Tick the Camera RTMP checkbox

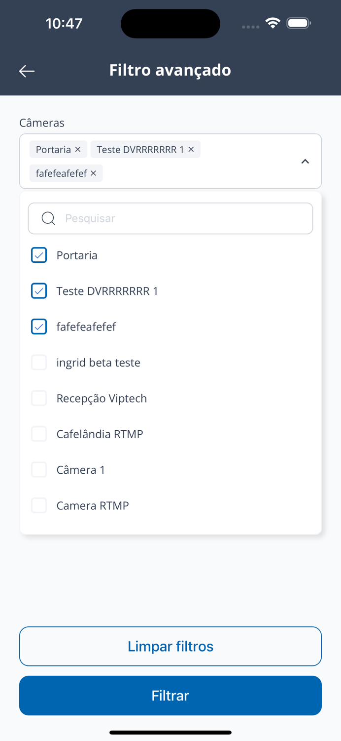[39, 505]
